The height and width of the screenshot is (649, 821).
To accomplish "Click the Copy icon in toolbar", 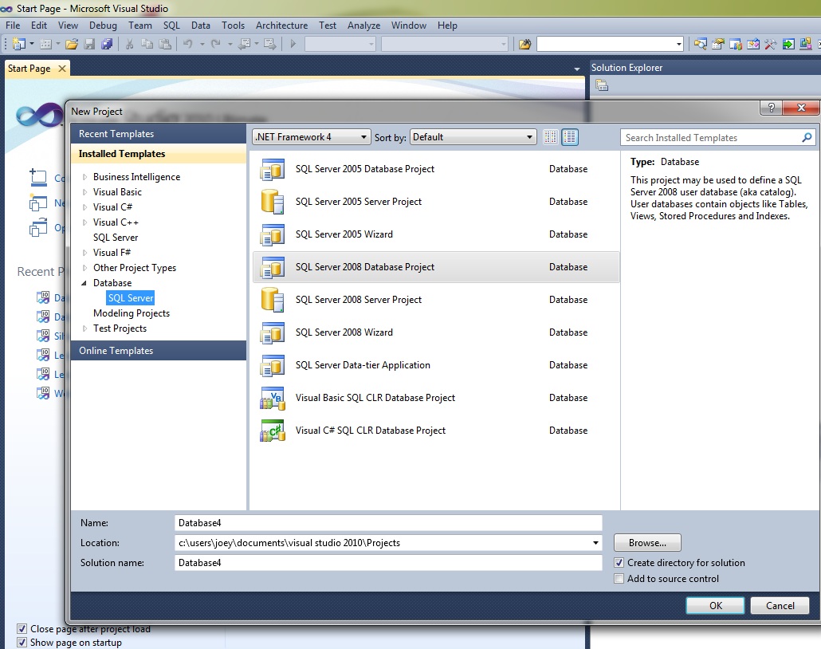I will pyautogui.click(x=147, y=44).
